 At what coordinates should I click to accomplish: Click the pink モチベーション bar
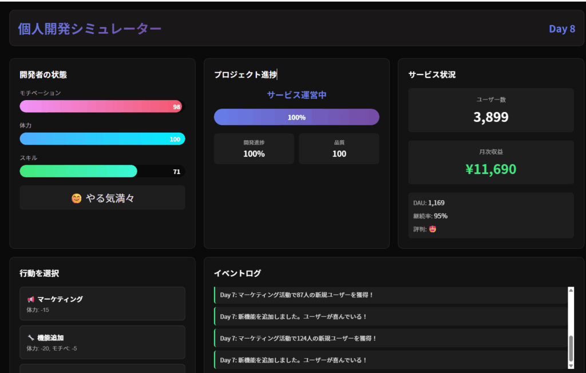coord(101,106)
